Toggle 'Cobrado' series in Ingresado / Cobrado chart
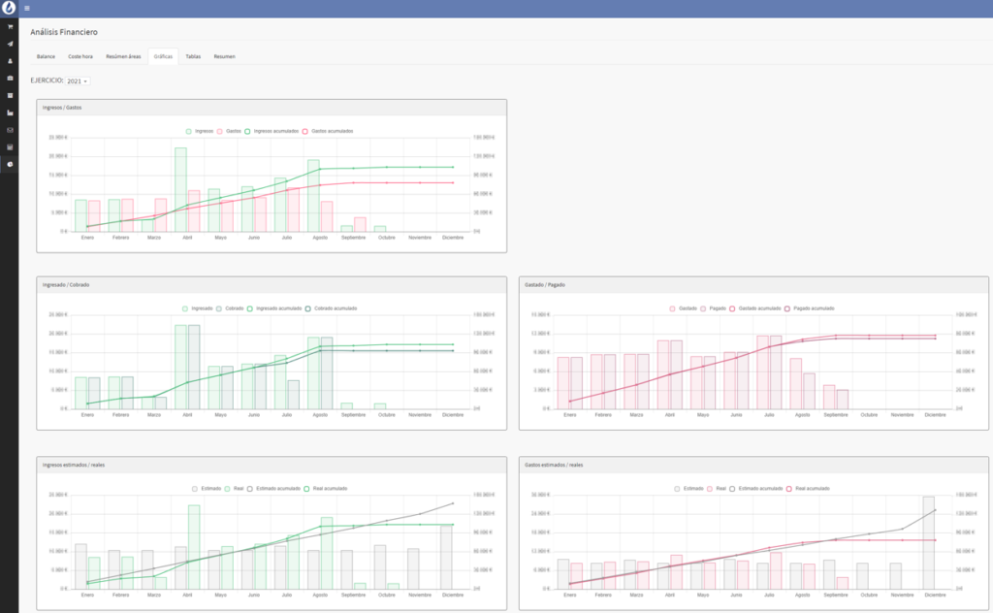Image resolution: width=993 pixels, height=613 pixels. click(x=230, y=307)
